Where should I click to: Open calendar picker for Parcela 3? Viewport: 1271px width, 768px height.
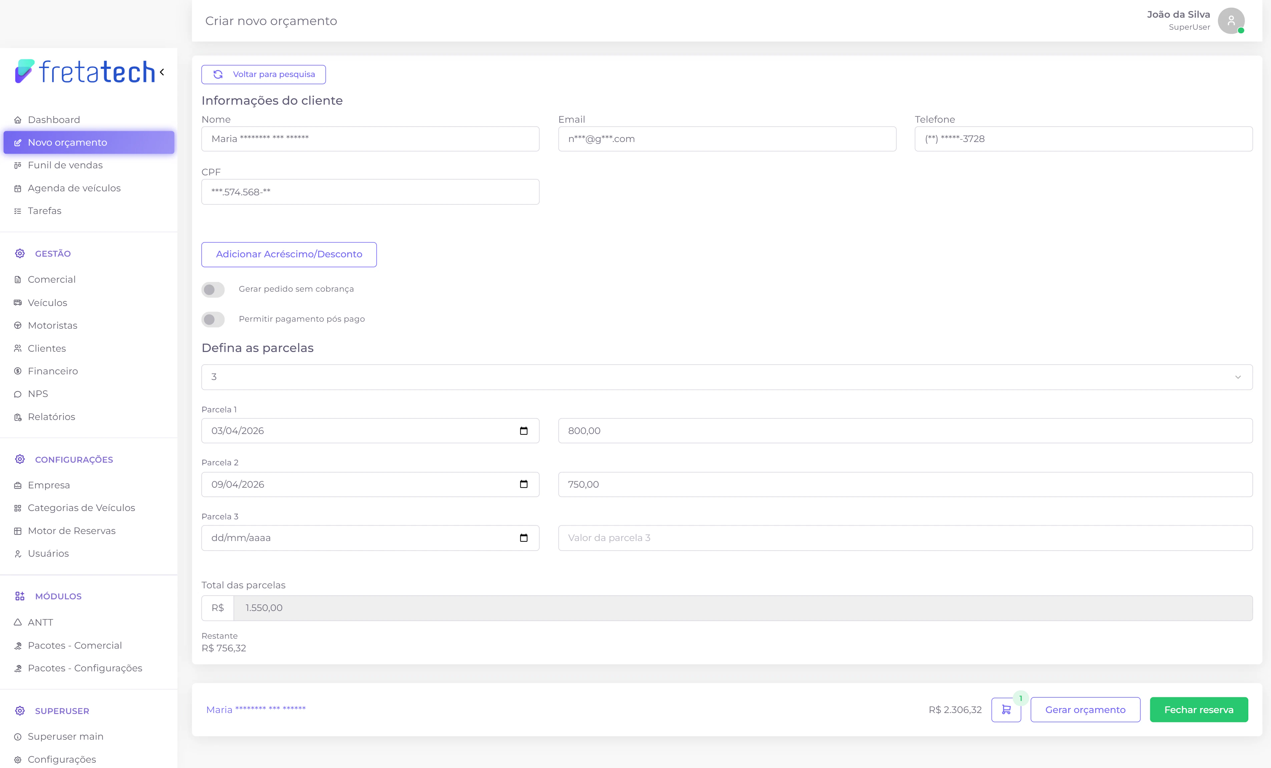523,538
